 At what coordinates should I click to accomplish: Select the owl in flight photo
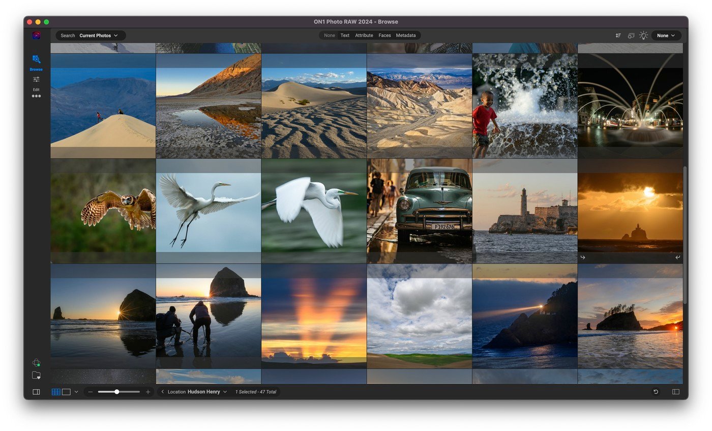pyautogui.click(x=103, y=211)
